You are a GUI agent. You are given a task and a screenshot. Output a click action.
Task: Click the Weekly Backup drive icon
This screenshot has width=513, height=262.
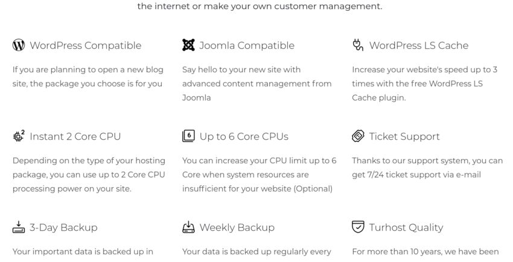188,226
